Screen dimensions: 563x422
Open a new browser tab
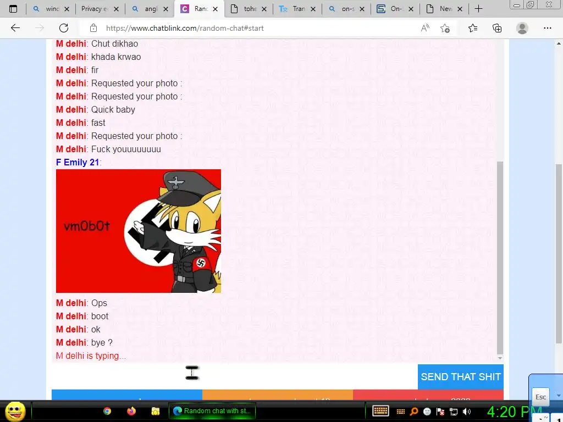coord(478,9)
